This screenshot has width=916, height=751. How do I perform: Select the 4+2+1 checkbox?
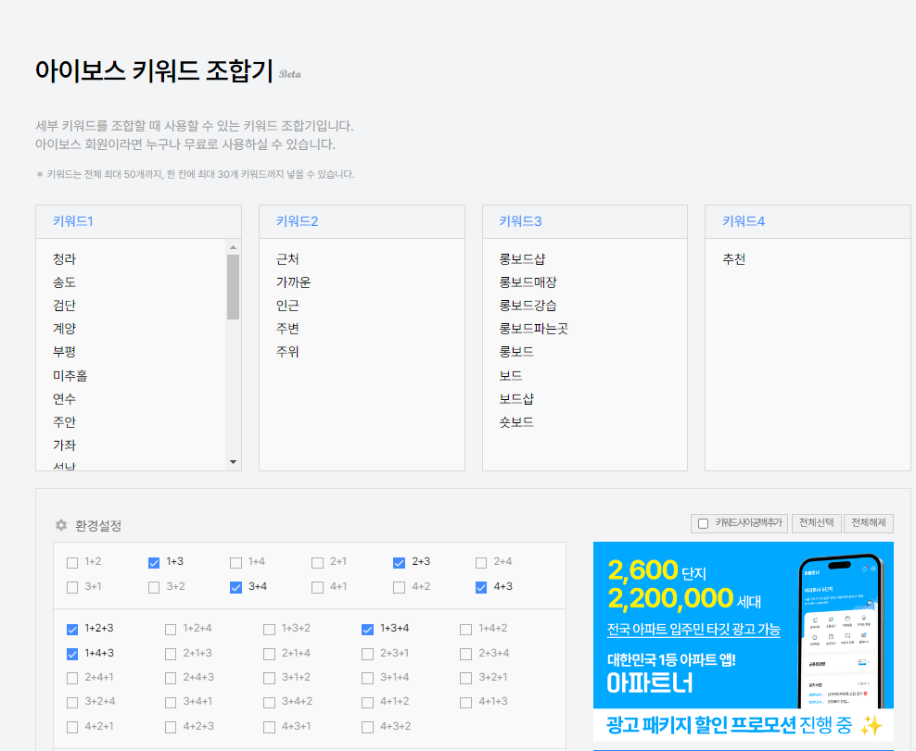coord(72,727)
